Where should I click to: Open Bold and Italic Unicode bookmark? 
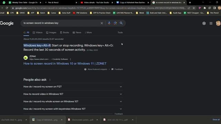157,13
